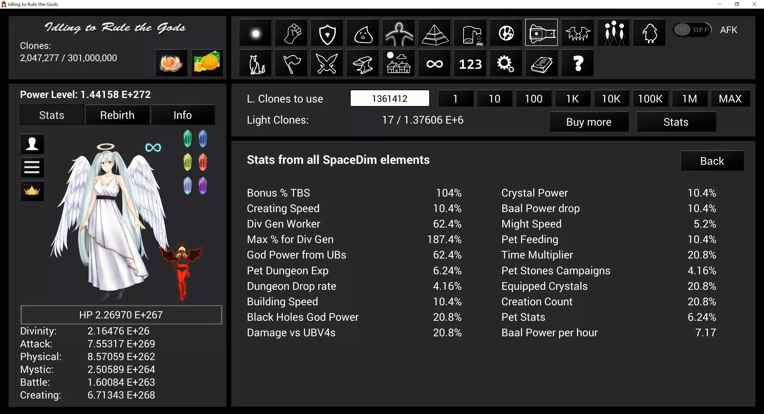Click the gold crown sidebar icon

(x=32, y=191)
